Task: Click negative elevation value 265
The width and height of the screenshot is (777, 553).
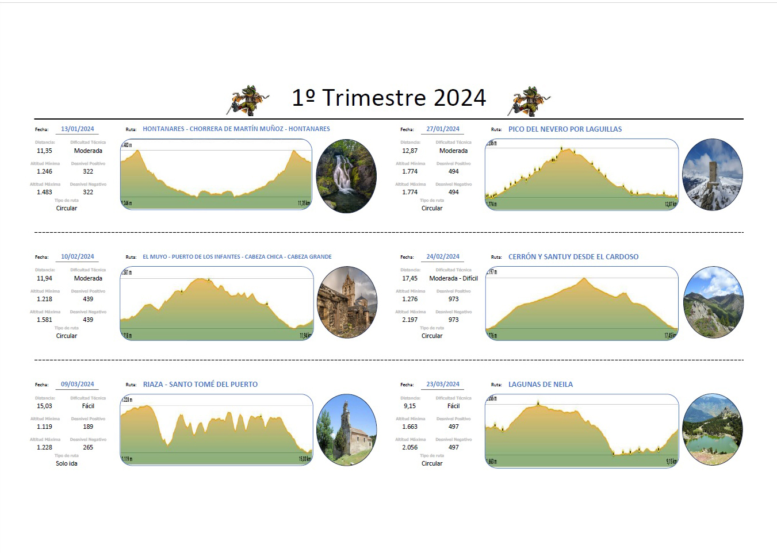Action: point(88,448)
